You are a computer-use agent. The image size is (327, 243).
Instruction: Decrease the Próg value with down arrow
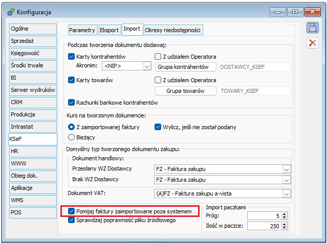tap(284, 218)
